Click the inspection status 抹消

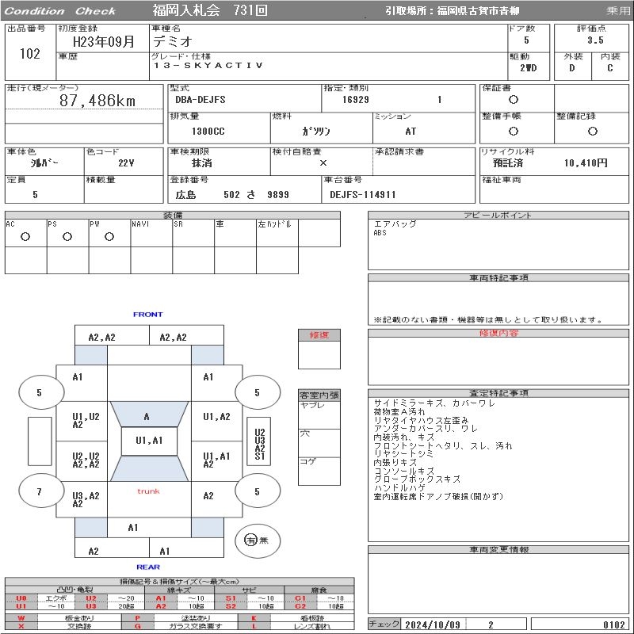tap(202, 163)
